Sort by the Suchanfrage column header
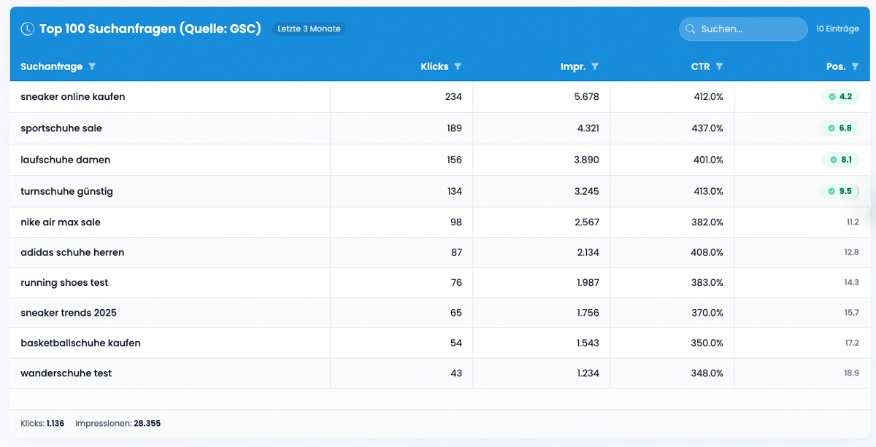Viewport: 876px width, 447px height. tap(51, 66)
